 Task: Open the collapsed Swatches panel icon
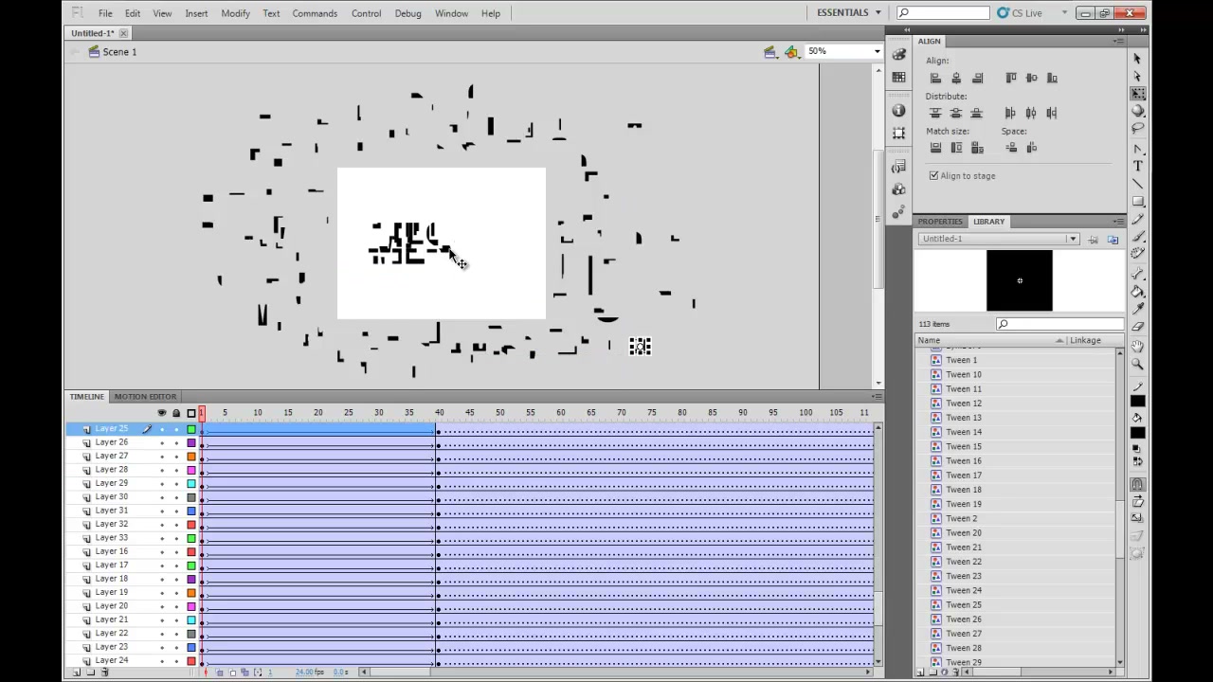(x=899, y=78)
